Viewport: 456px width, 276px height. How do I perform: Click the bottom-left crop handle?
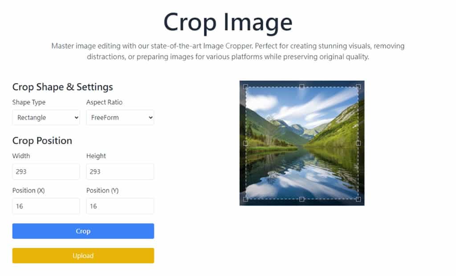click(x=246, y=199)
